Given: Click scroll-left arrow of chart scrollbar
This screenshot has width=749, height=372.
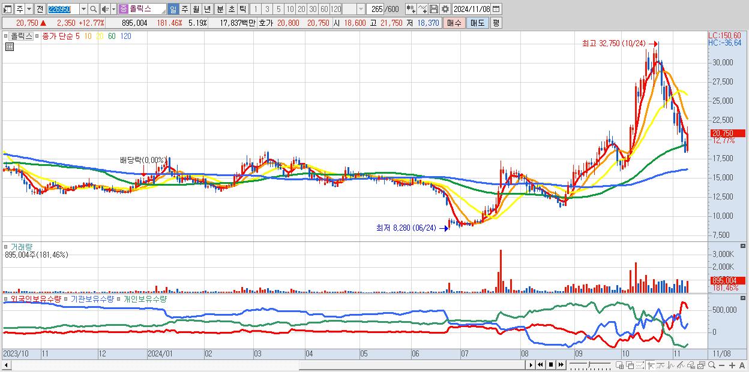Looking at the screenshot, I should (7, 365).
